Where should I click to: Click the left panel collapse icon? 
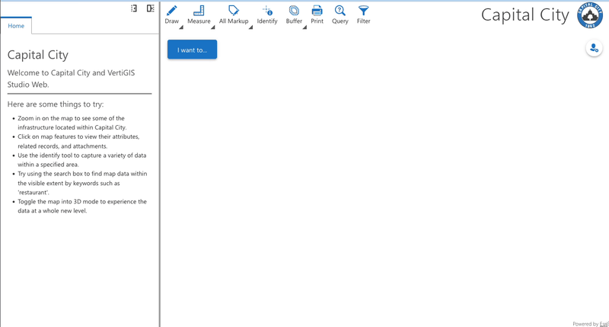pos(134,8)
